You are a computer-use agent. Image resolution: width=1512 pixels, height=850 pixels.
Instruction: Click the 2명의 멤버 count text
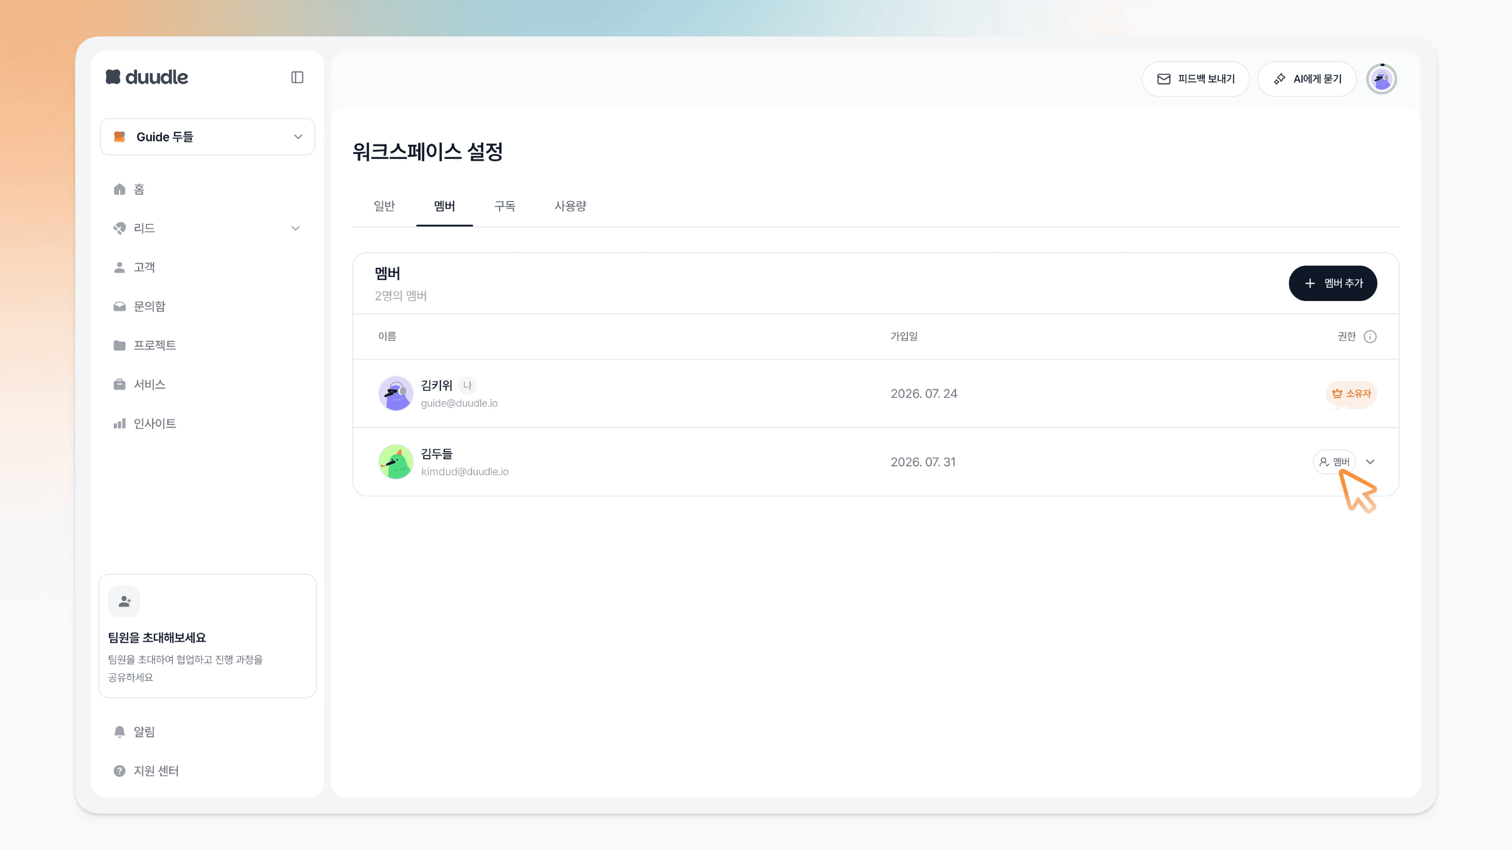401,296
